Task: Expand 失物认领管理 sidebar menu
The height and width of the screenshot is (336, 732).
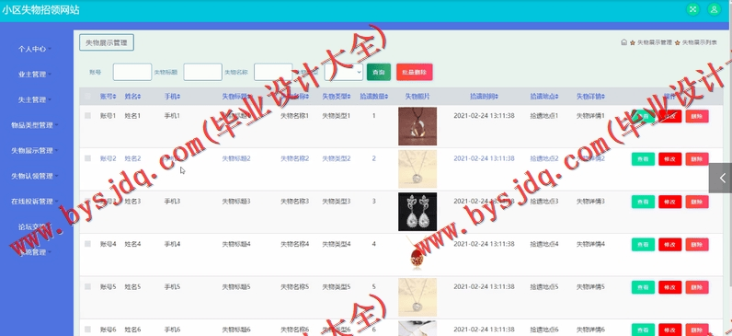Action: pyautogui.click(x=35, y=176)
